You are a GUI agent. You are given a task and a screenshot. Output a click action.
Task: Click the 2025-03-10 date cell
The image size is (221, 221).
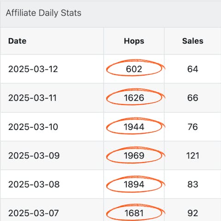pyautogui.click(x=33, y=127)
